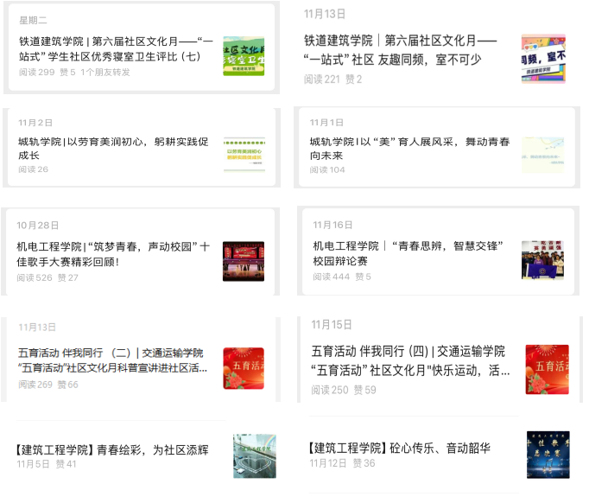Click dark thumbnail beside 砼心传乐、音动韶华 article

pyautogui.click(x=548, y=455)
